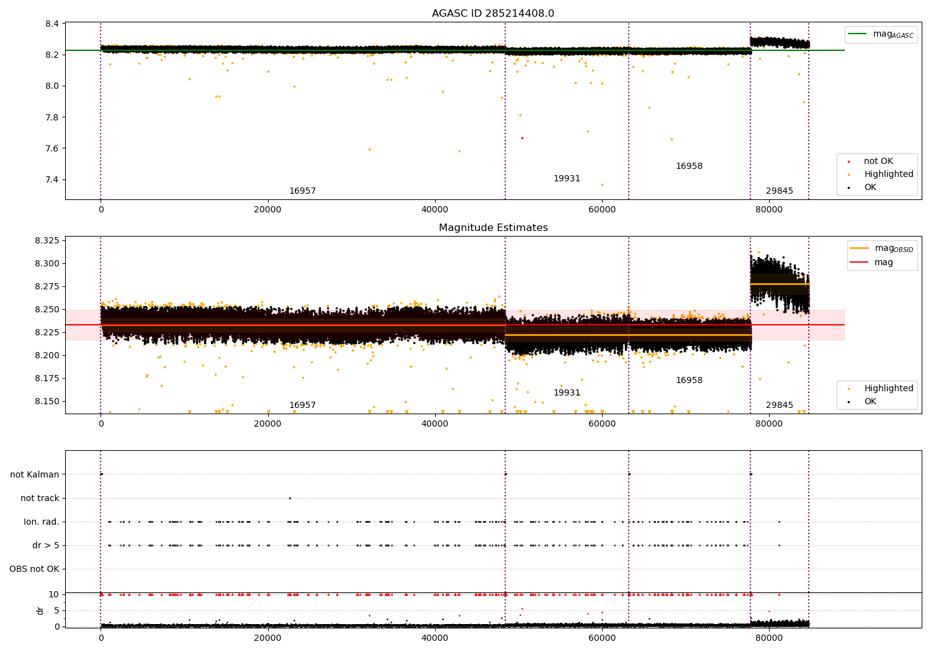This screenshot has height=652, width=931.
Task: Click 'not OK' in the AGASC plot legend
Action: point(878,161)
